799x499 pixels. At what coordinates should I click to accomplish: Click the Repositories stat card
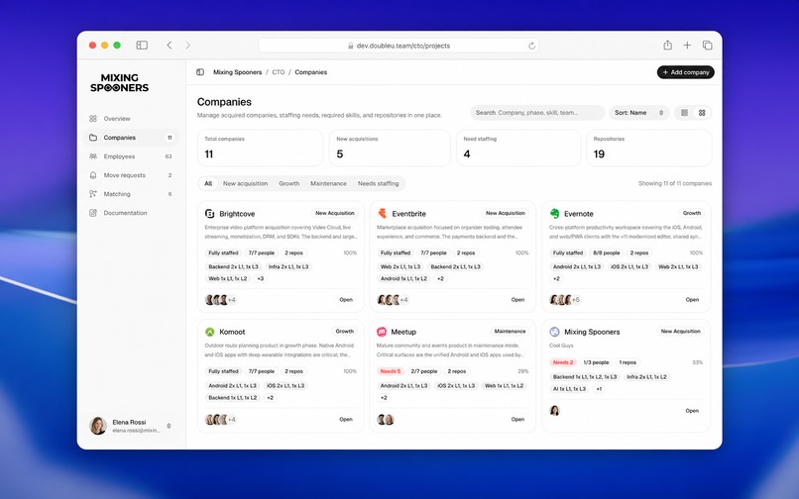pos(649,148)
